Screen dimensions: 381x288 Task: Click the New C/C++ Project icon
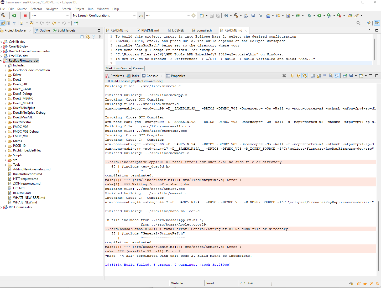point(268,15)
